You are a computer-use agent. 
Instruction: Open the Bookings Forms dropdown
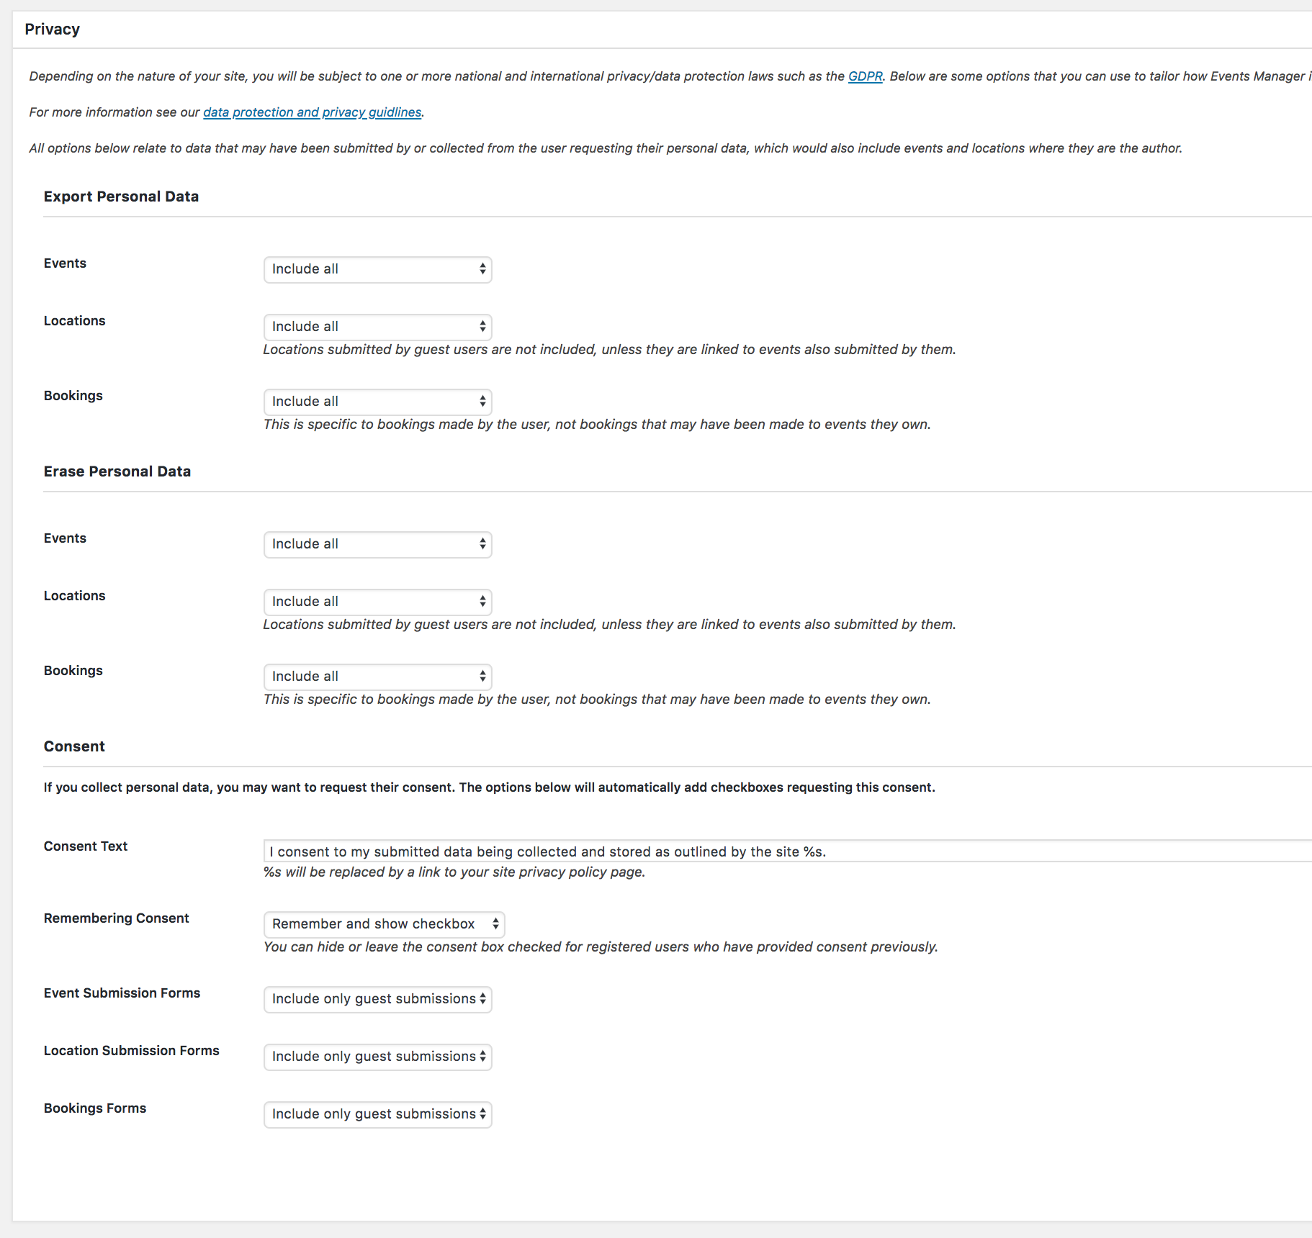click(x=377, y=1114)
